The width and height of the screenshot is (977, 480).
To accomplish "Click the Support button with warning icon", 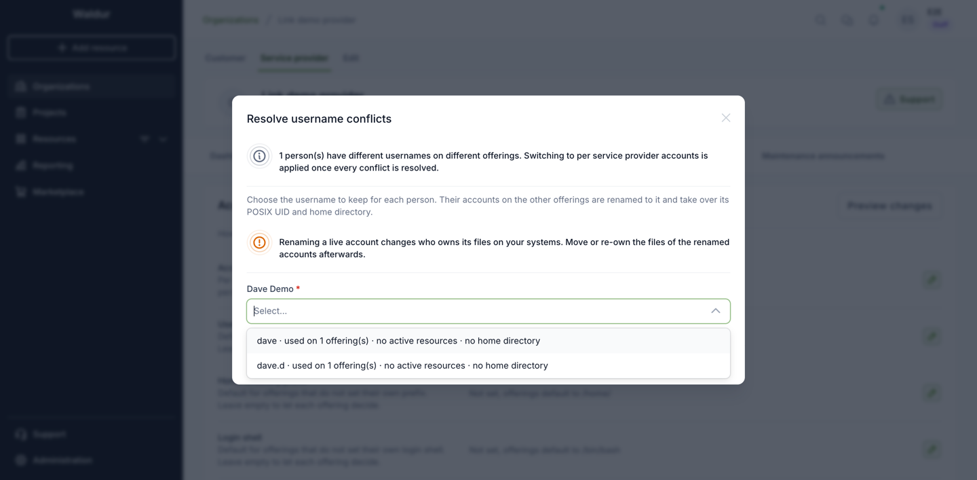I will click(909, 100).
